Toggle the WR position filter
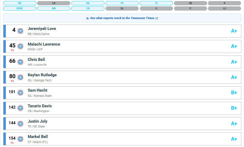Image resolution: width=244 pixels, height=147 pixels. tap(54, 8)
